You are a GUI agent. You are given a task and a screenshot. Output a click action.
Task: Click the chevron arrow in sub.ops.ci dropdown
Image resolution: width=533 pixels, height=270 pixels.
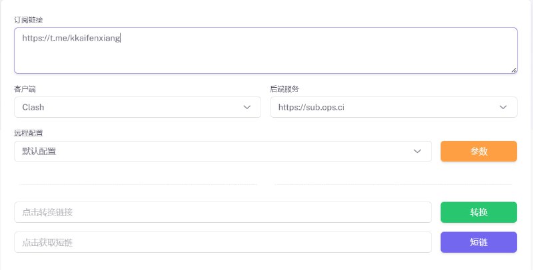(x=504, y=107)
